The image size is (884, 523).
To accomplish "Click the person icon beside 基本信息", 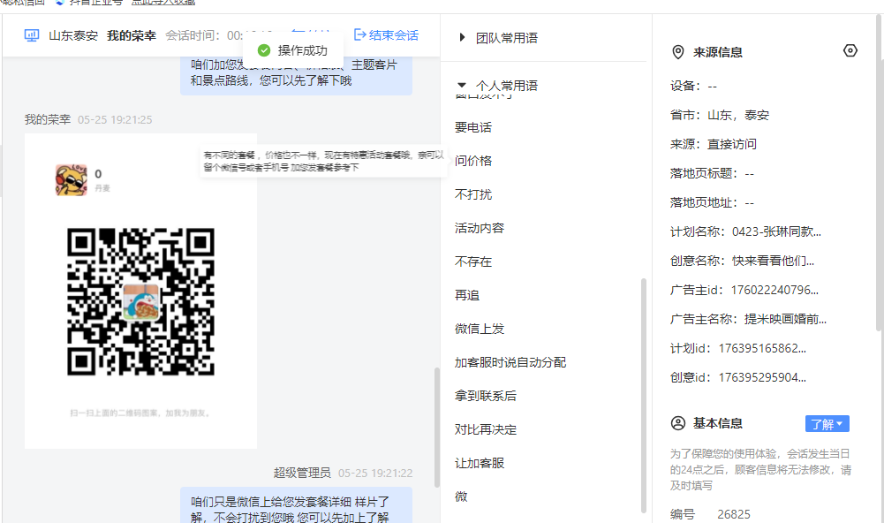I will click(x=678, y=423).
